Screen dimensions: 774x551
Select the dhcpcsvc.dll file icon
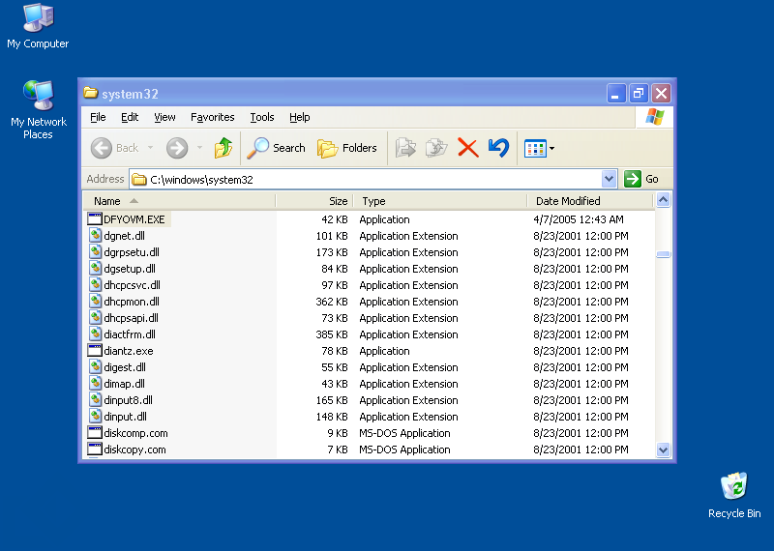(x=95, y=284)
